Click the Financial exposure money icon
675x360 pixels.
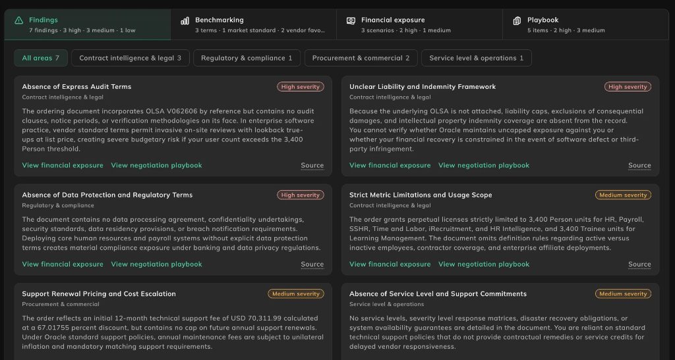351,20
